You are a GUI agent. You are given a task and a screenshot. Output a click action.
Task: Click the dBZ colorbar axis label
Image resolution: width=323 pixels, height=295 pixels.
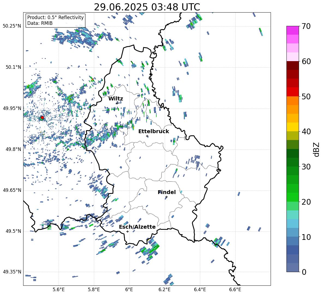(316, 149)
